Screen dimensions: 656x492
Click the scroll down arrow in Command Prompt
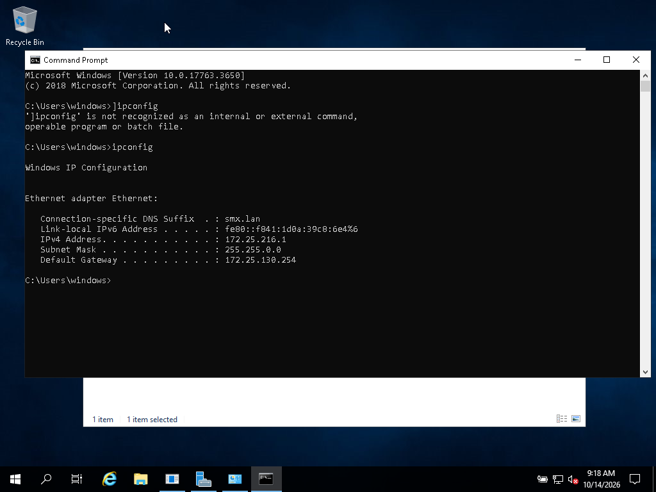[x=645, y=372]
